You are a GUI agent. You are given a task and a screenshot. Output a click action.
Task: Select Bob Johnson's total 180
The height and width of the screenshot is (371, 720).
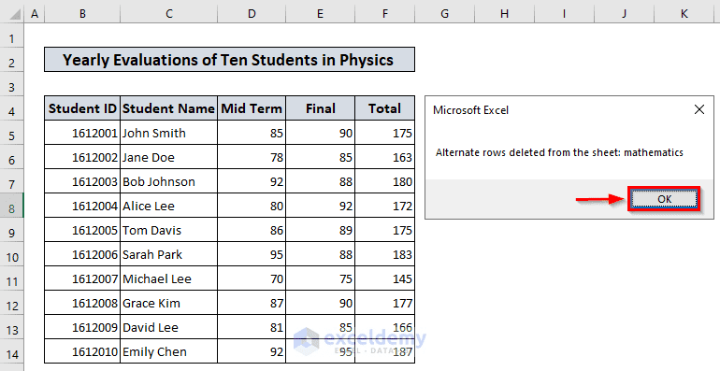tap(385, 181)
